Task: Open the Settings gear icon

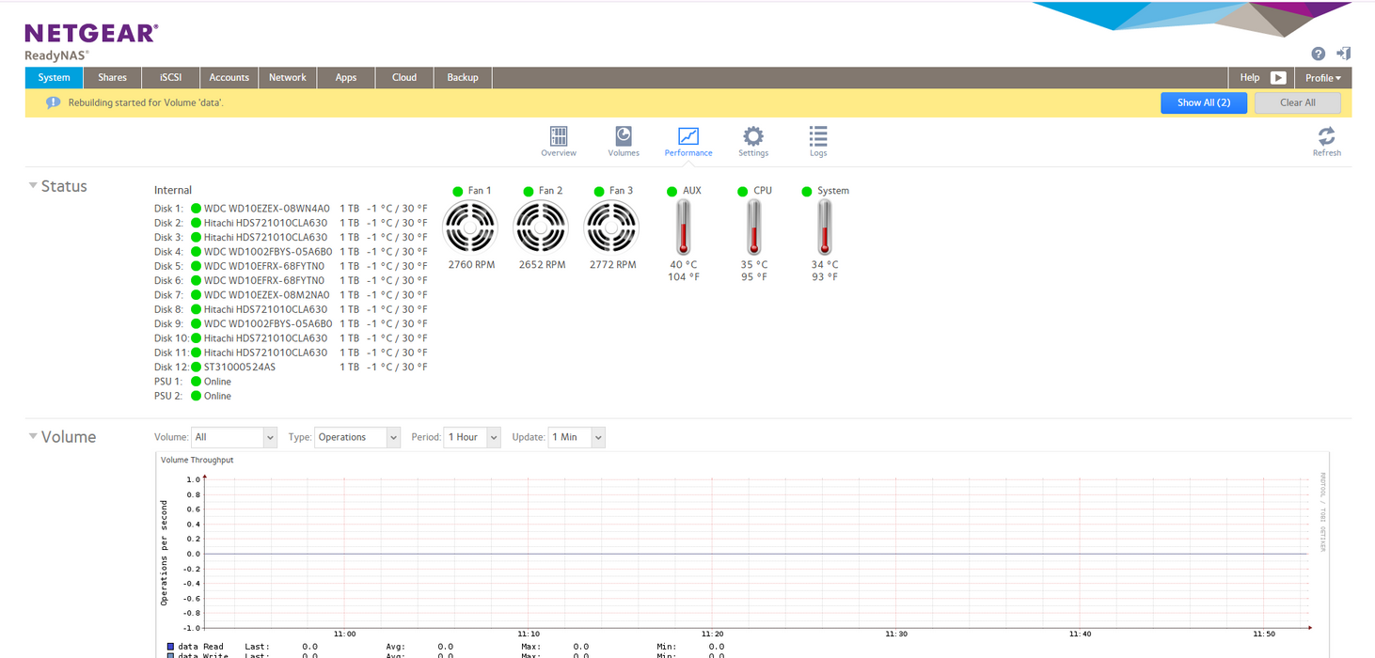Action: pyautogui.click(x=753, y=136)
